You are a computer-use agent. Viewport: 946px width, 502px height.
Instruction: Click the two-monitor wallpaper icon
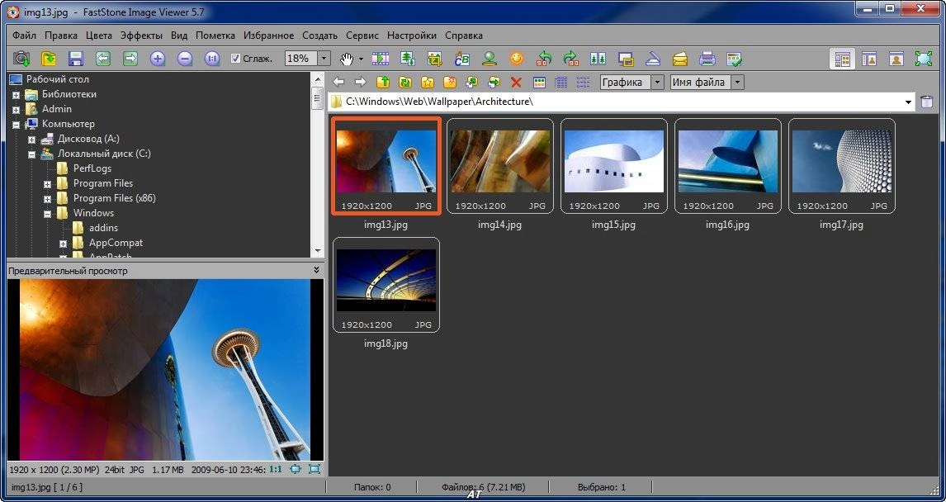pyautogui.click(x=627, y=59)
